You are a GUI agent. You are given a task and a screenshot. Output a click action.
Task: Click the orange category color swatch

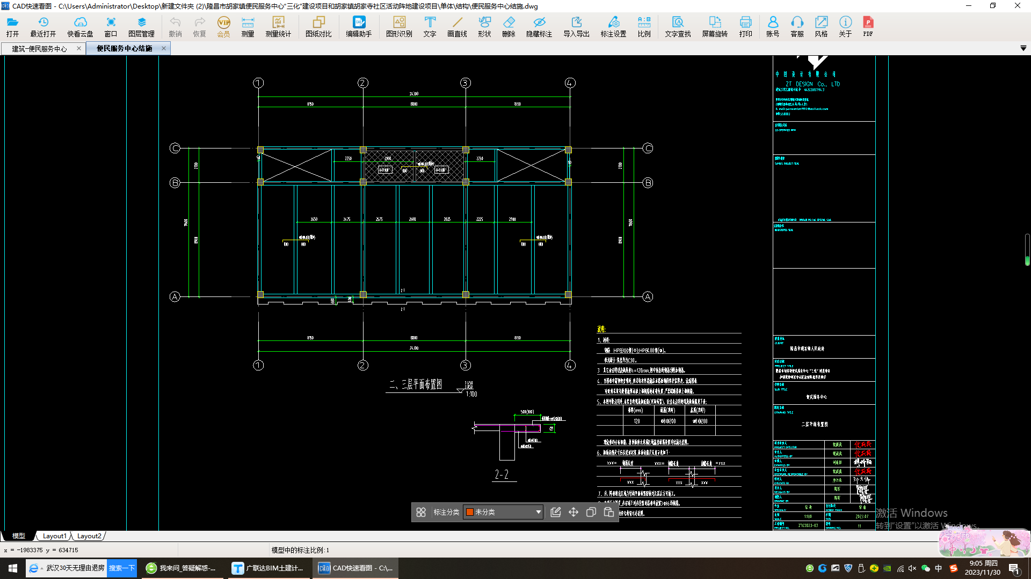tap(470, 512)
